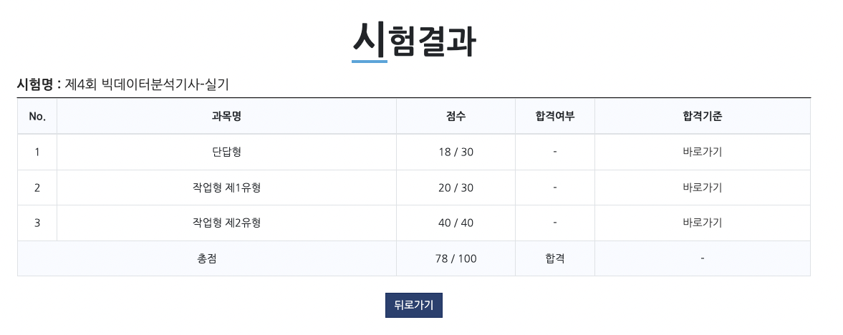
Task: Select the 단답형 subject cell
Action: coord(226,152)
